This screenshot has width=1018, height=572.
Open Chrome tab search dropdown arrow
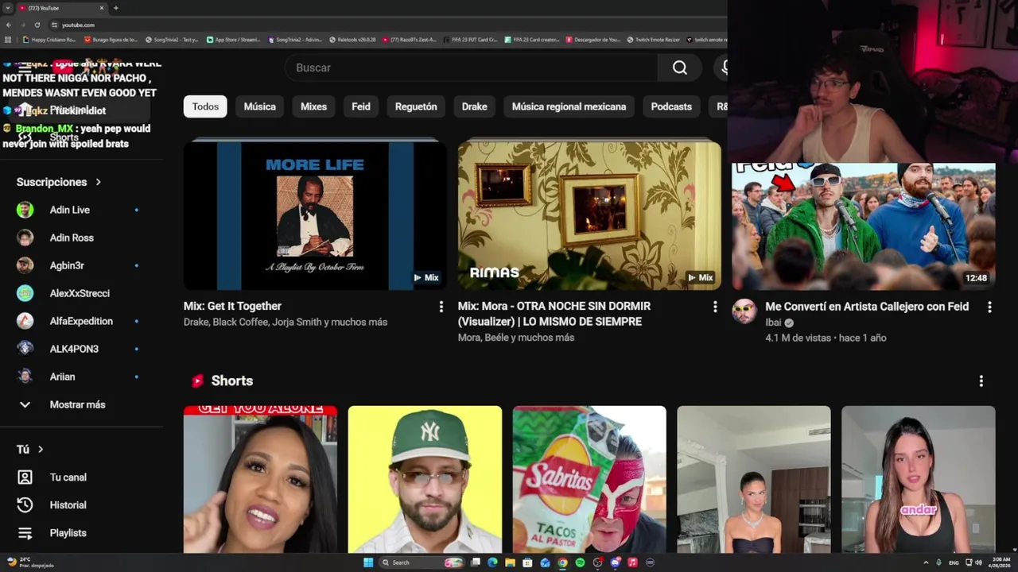(x=7, y=8)
